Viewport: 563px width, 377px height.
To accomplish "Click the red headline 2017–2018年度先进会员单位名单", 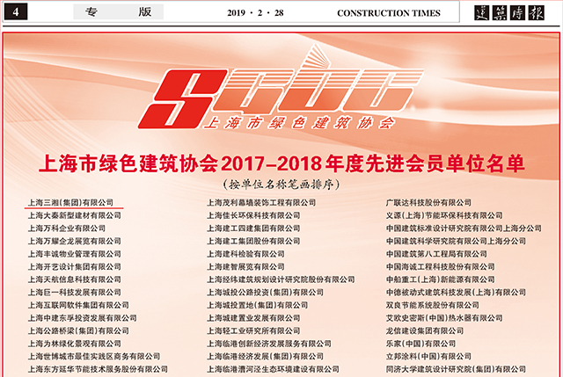I will [373, 163].
